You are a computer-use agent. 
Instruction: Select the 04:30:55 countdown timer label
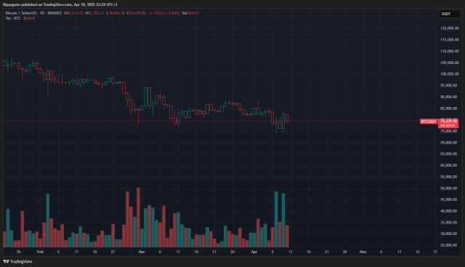click(448, 126)
